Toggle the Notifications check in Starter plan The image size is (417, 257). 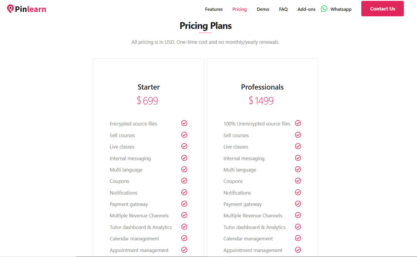pyautogui.click(x=184, y=192)
